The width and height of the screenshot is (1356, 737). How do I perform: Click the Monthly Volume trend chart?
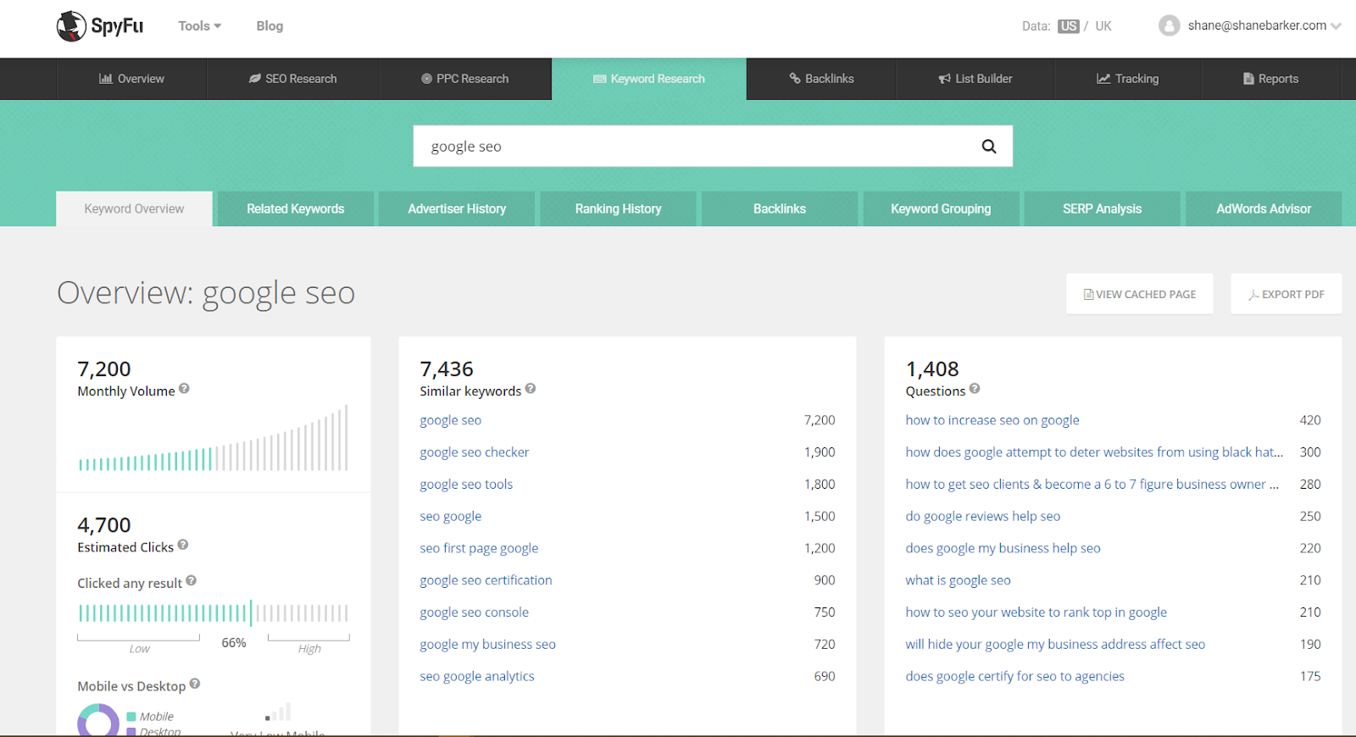pyautogui.click(x=214, y=438)
